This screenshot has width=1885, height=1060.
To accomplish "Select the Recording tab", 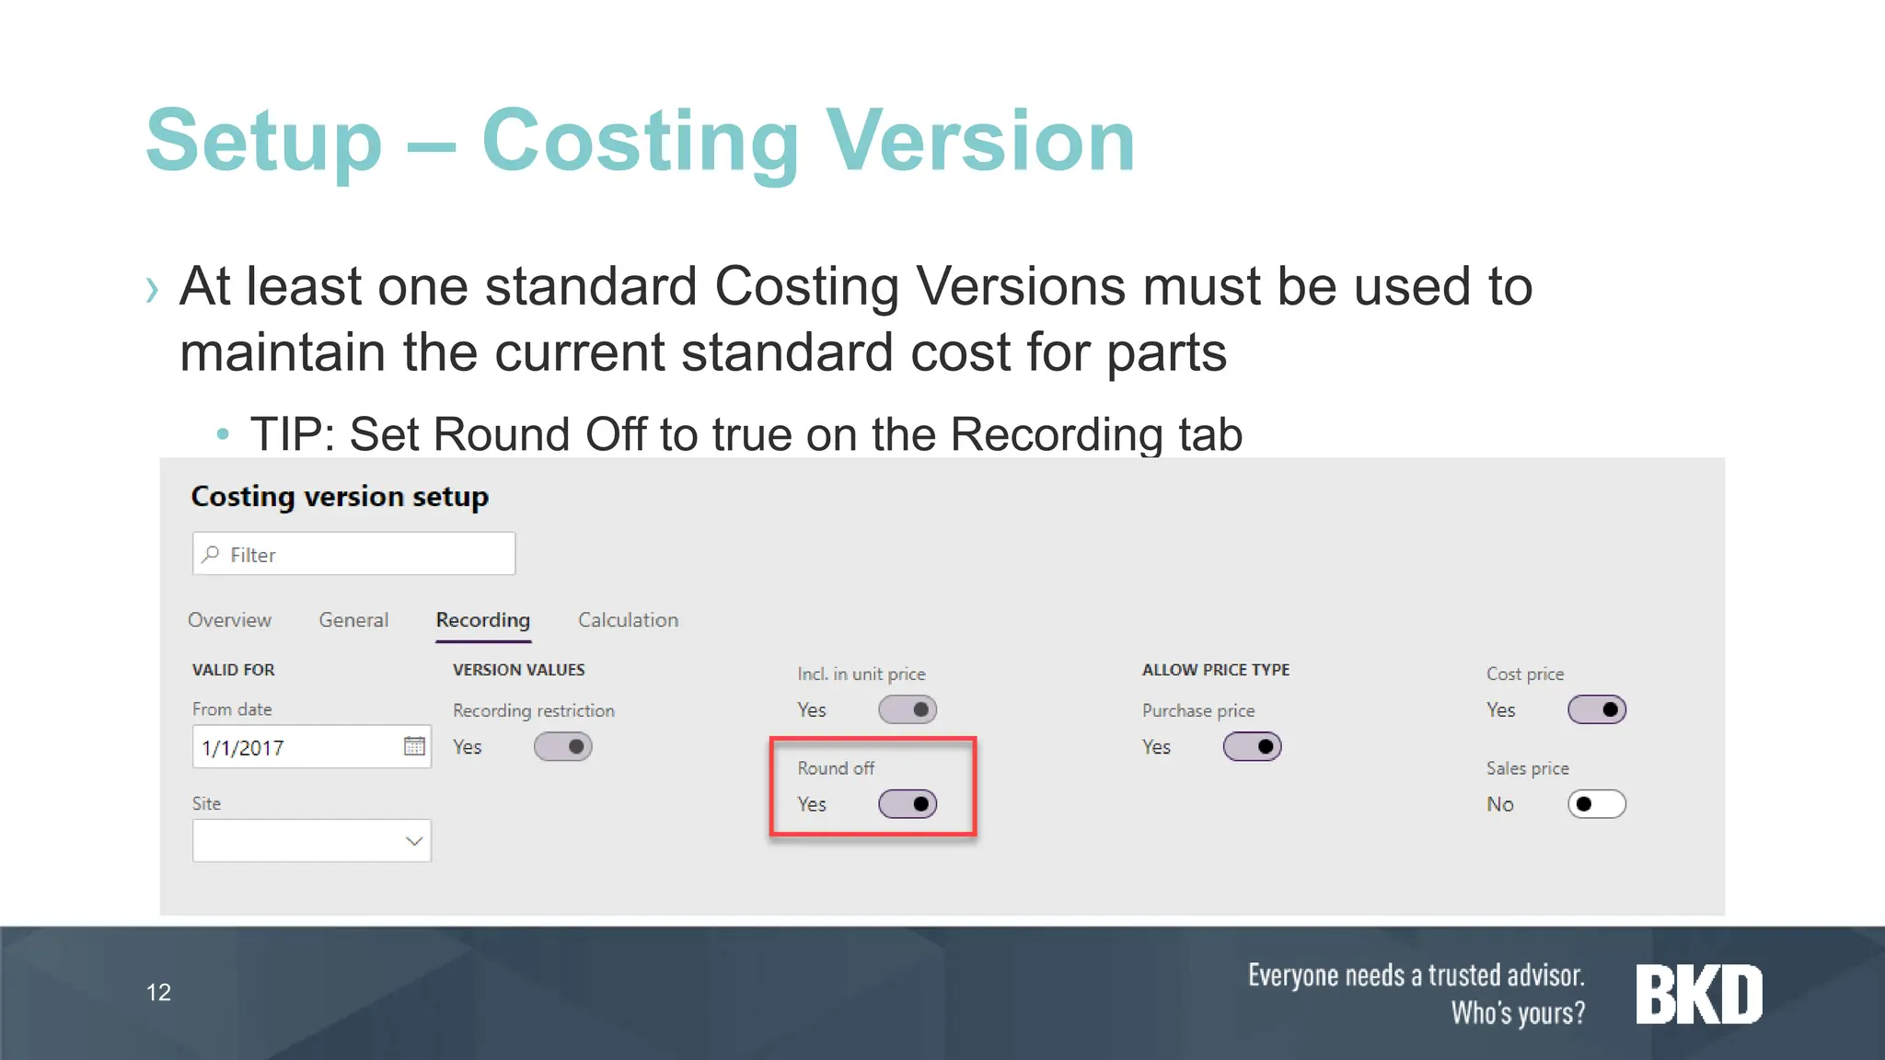I will [483, 620].
